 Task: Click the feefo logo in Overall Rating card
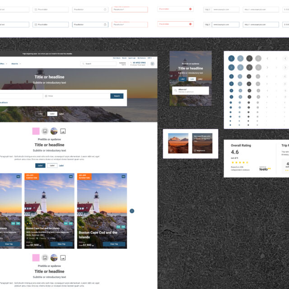(265, 169)
